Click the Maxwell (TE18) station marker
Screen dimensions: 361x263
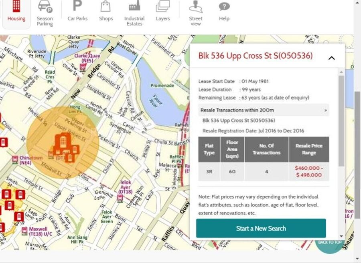click(24, 231)
